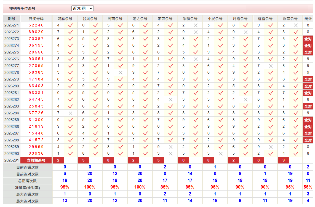The width and height of the screenshot is (315, 207).
Task: Click 谷风杀号 current pick 5 for 2026291
Action: click(x=83, y=160)
